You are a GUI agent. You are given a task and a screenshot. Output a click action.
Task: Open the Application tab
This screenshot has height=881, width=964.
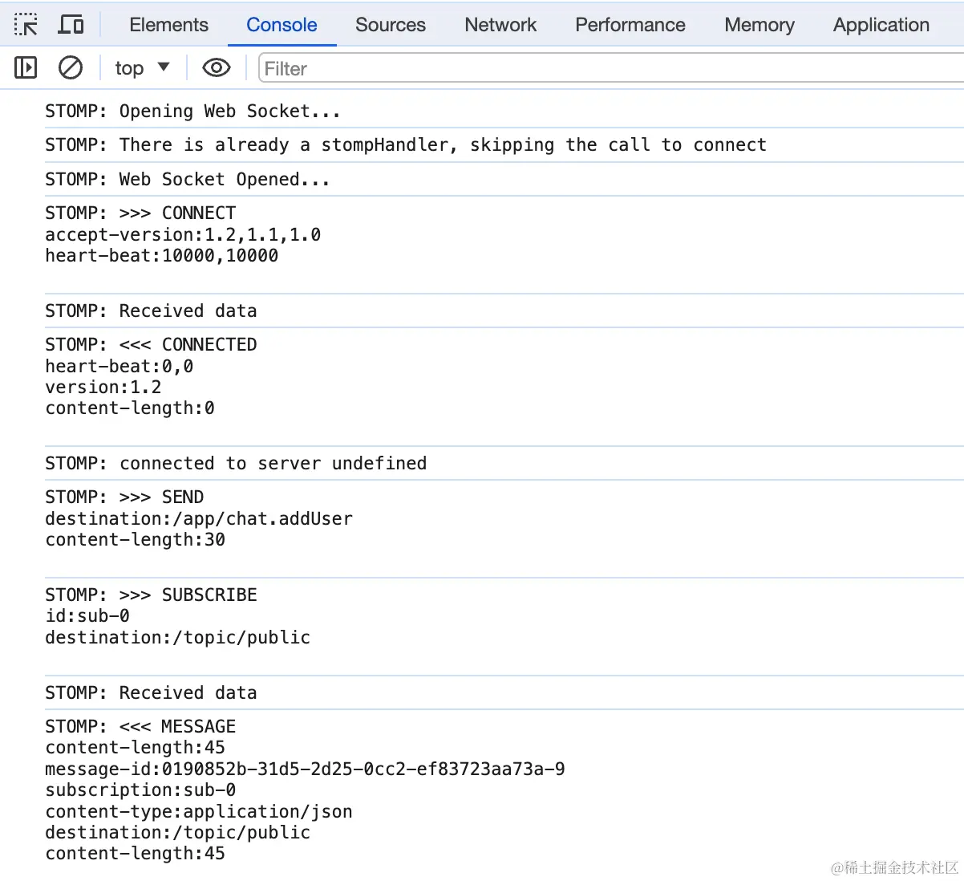pyautogui.click(x=881, y=25)
